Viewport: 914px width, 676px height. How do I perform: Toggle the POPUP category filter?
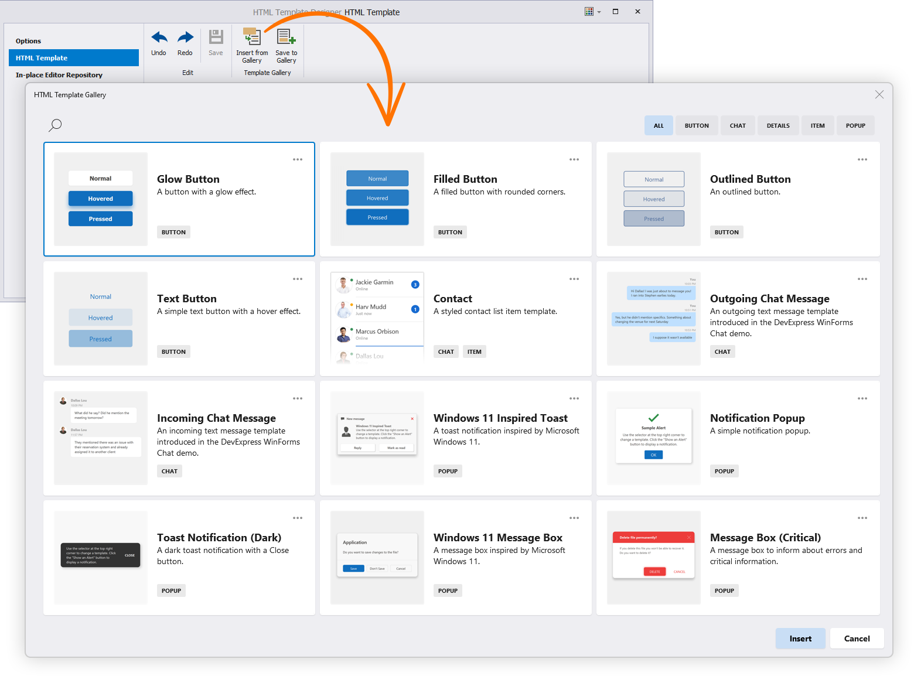click(855, 125)
